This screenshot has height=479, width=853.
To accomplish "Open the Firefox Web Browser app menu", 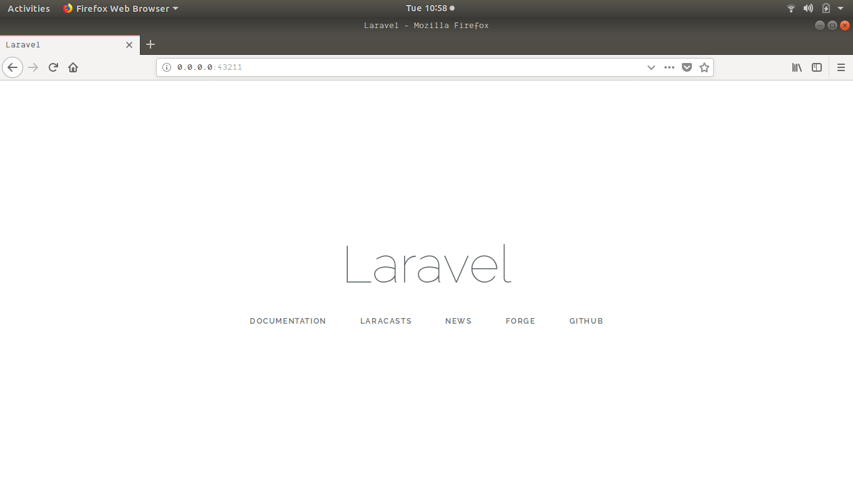I will pyautogui.click(x=121, y=9).
